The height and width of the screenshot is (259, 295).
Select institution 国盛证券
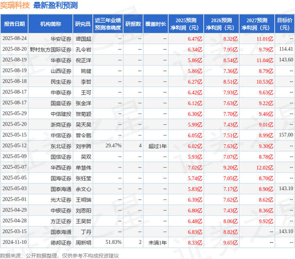coord(61,103)
